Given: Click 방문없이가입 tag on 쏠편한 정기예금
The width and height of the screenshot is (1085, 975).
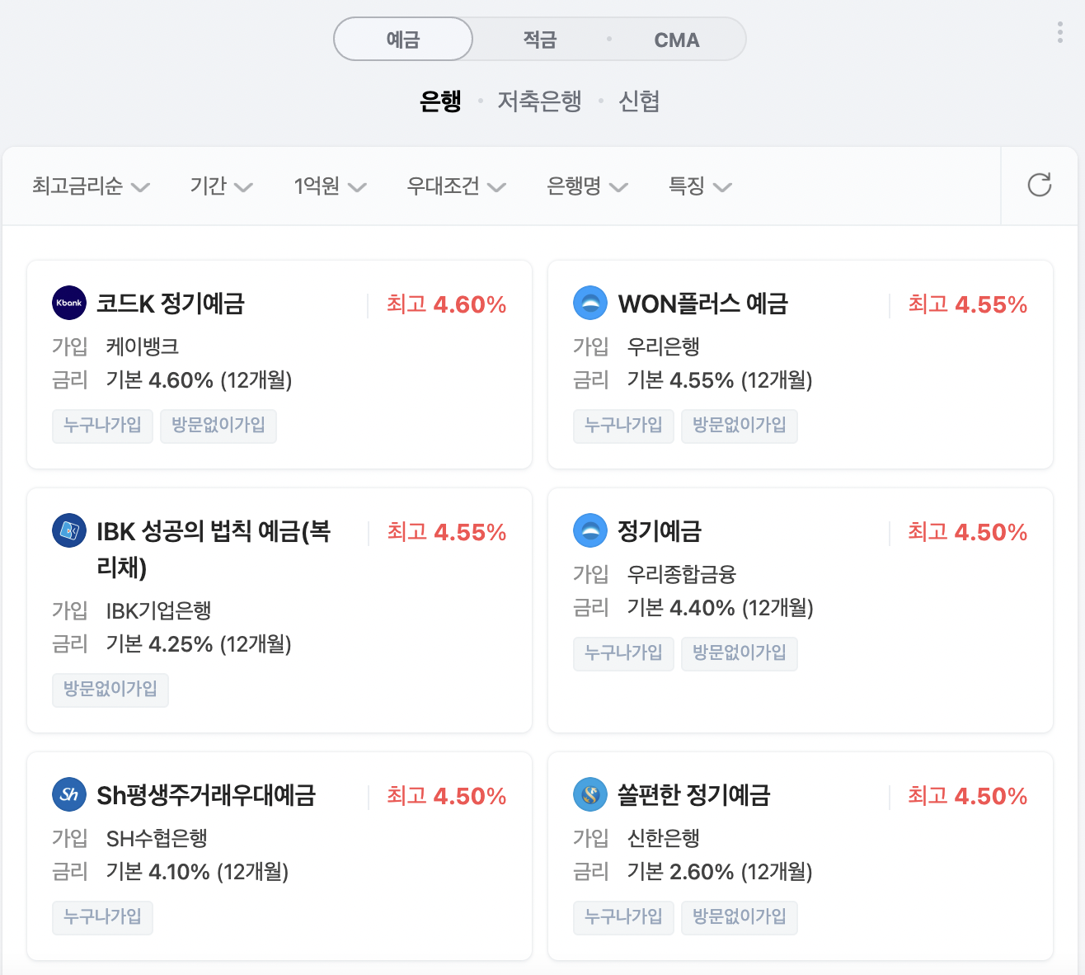Looking at the screenshot, I should pyautogui.click(x=740, y=917).
